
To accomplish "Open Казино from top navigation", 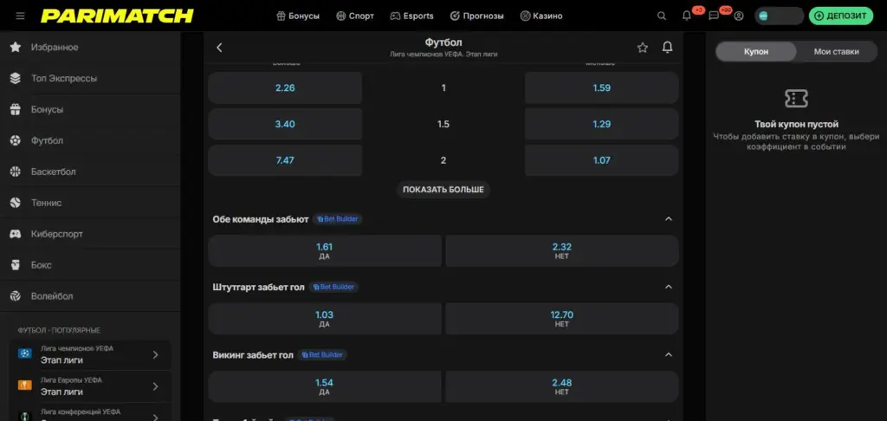I will tap(541, 16).
